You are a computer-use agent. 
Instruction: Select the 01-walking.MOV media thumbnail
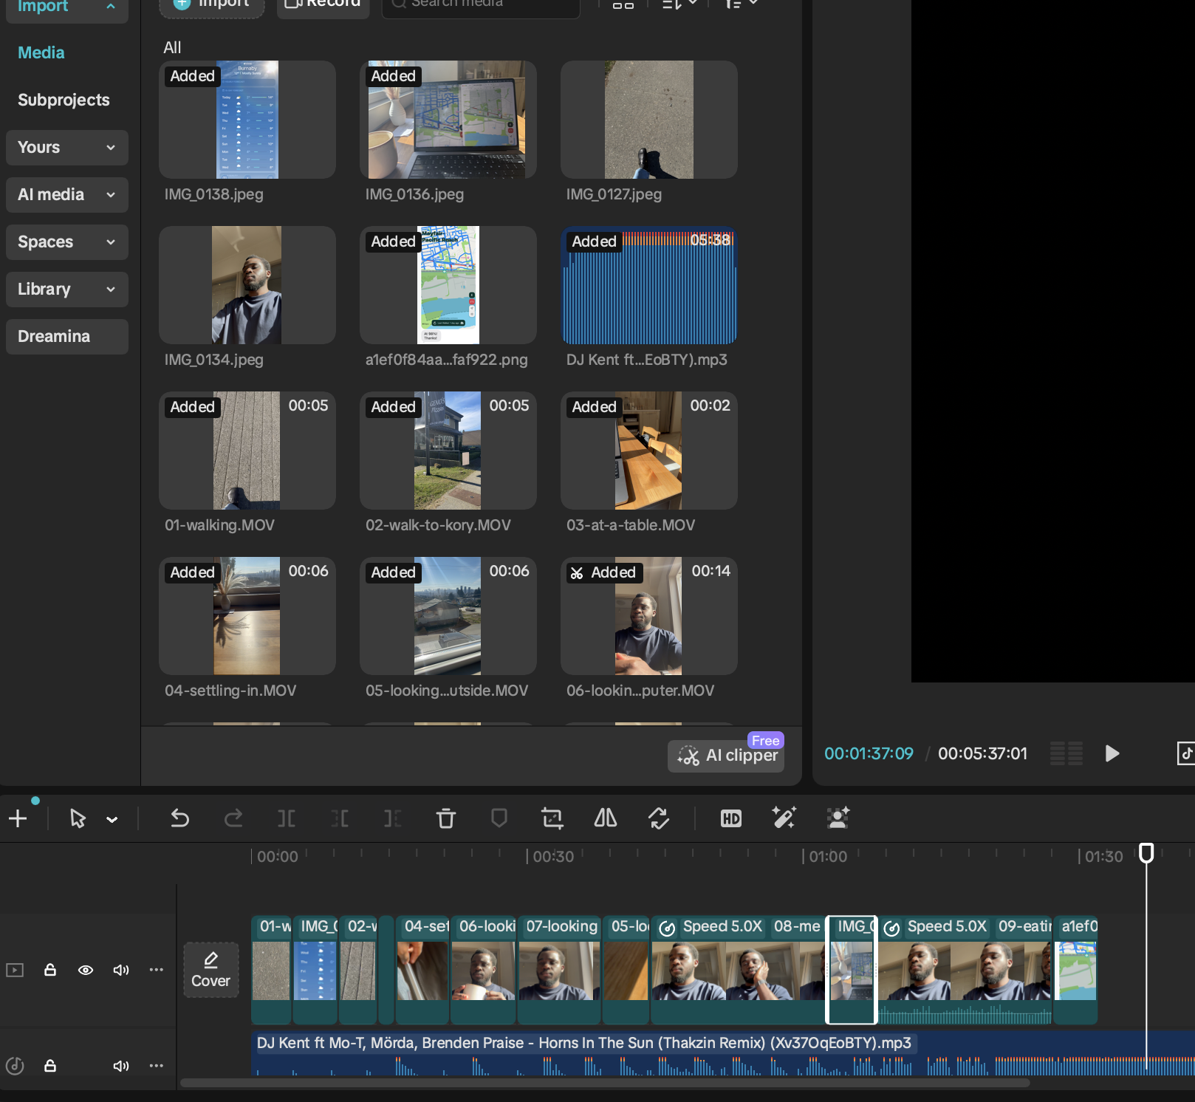coord(247,451)
